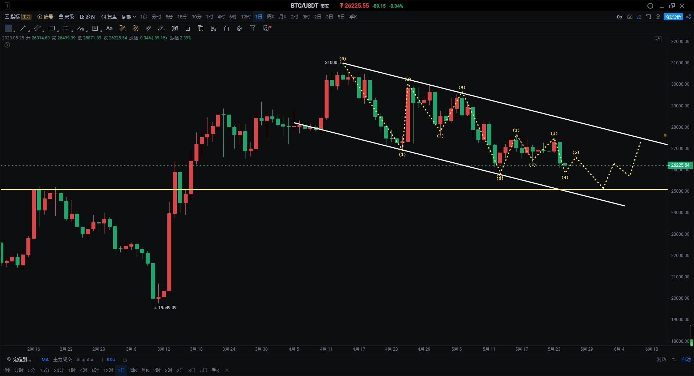
Task: Open the 多窗 multi-window layout
Action: pyautogui.click(x=88, y=17)
